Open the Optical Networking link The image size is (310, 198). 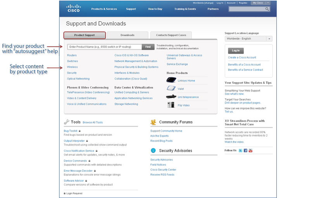coord(78,79)
